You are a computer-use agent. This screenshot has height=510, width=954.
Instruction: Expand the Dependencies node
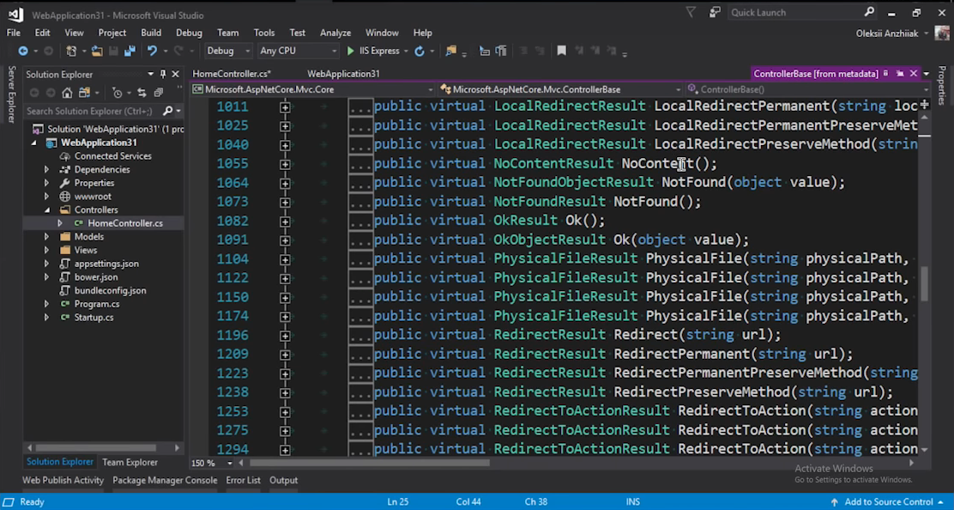pyautogui.click(x=47, y=169)
